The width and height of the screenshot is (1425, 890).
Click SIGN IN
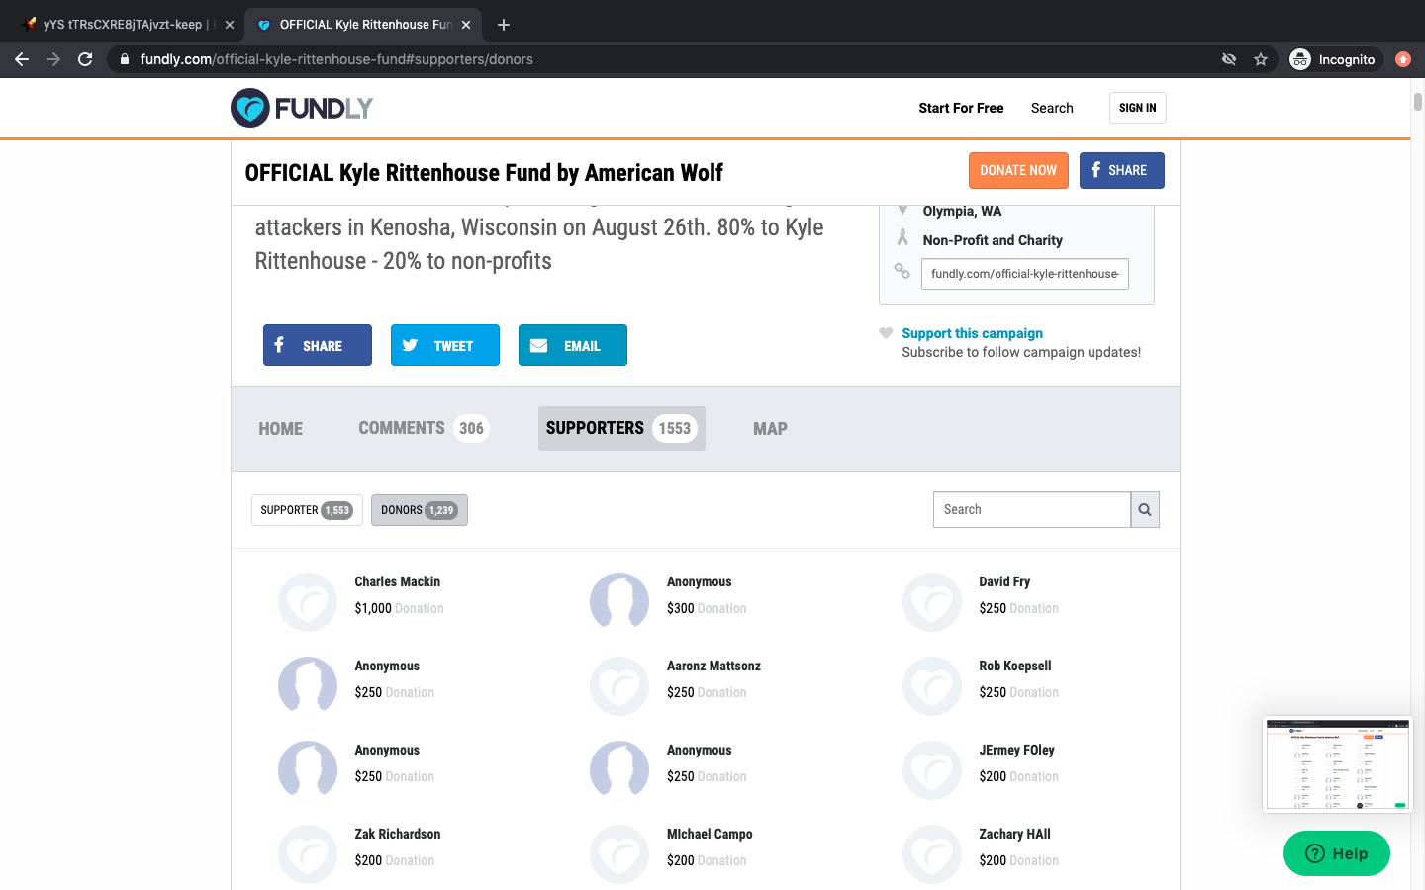[x=1138, y=108]
